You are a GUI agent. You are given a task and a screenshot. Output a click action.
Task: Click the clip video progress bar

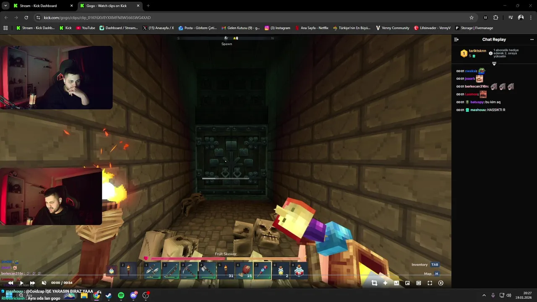[x=226, y=276]
